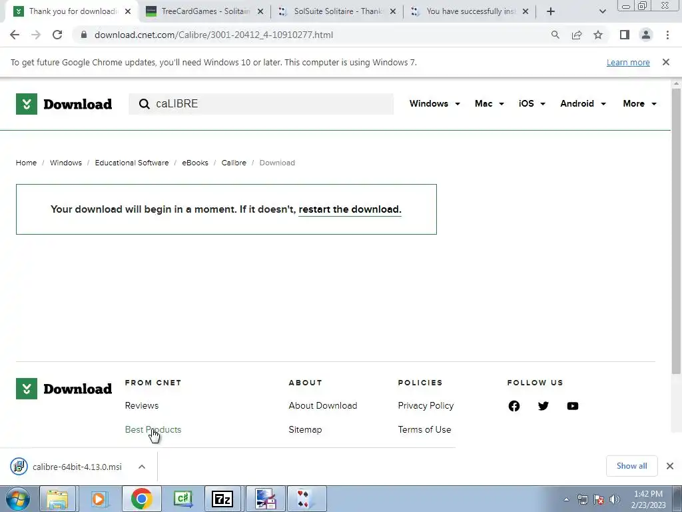Open the Chrome side panel icon
This screenshot has height=512, width=682.
click(x=625, y=35)
